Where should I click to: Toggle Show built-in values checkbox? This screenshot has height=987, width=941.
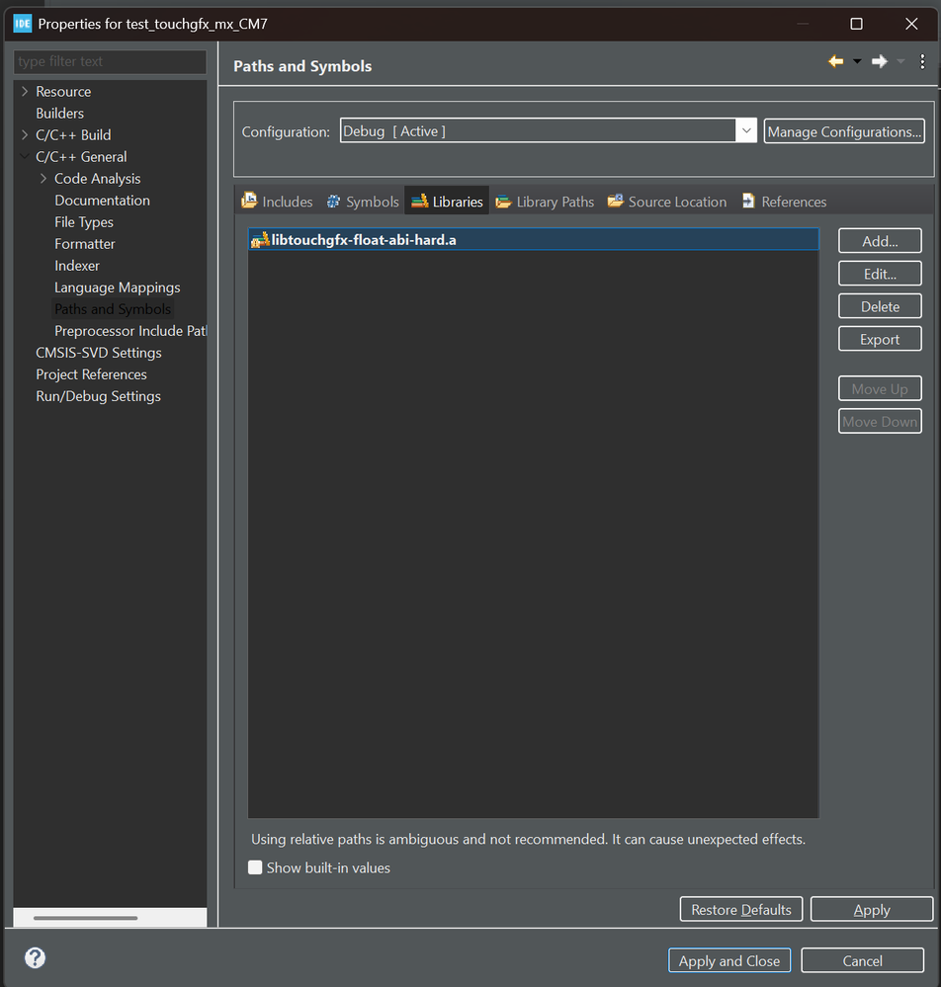pos(255,867)
